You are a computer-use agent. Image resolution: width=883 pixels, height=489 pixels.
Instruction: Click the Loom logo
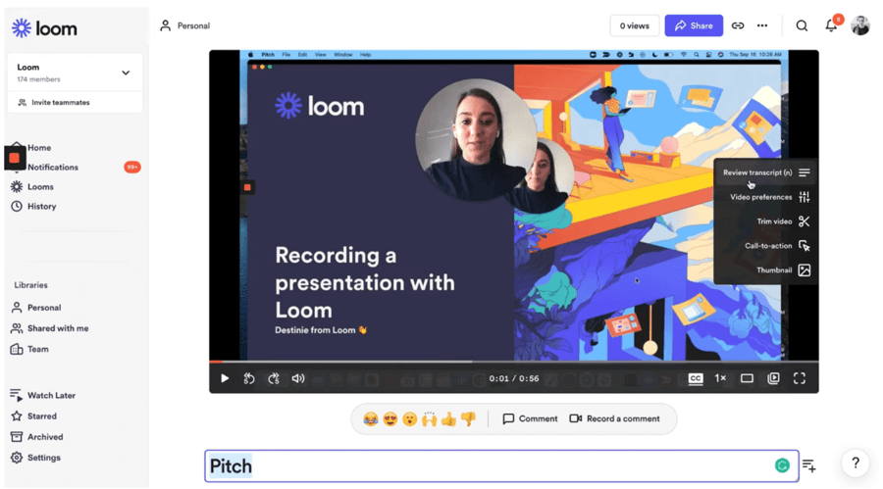click(44, 28)
